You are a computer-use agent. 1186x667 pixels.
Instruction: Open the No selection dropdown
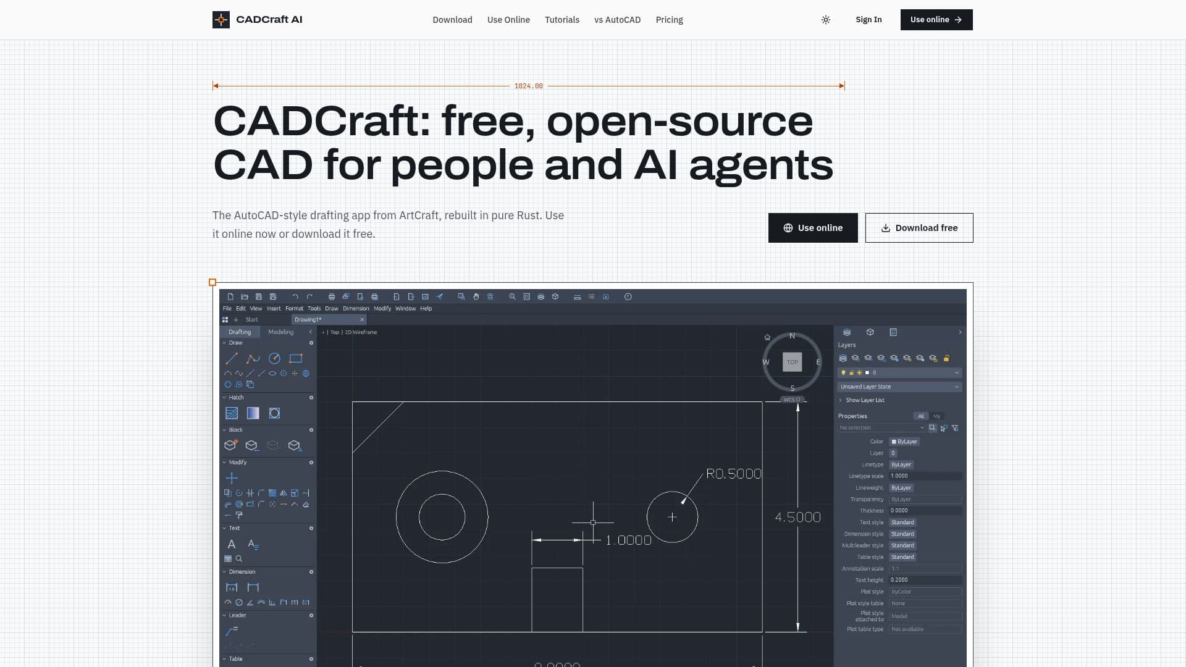pos(881,428)
